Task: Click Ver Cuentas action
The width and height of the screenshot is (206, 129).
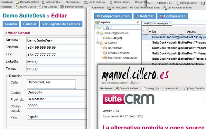Action: [50, 7]
